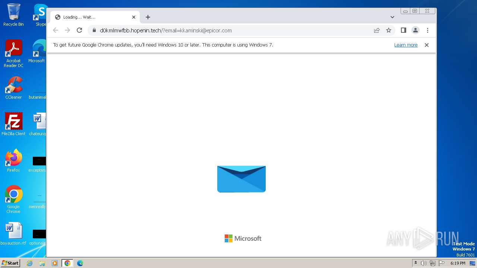This screenshot has height=268, width=477.
Task: Open Firefox desktop shortcut
Action: pyautogui.click(x=13, y=161)
